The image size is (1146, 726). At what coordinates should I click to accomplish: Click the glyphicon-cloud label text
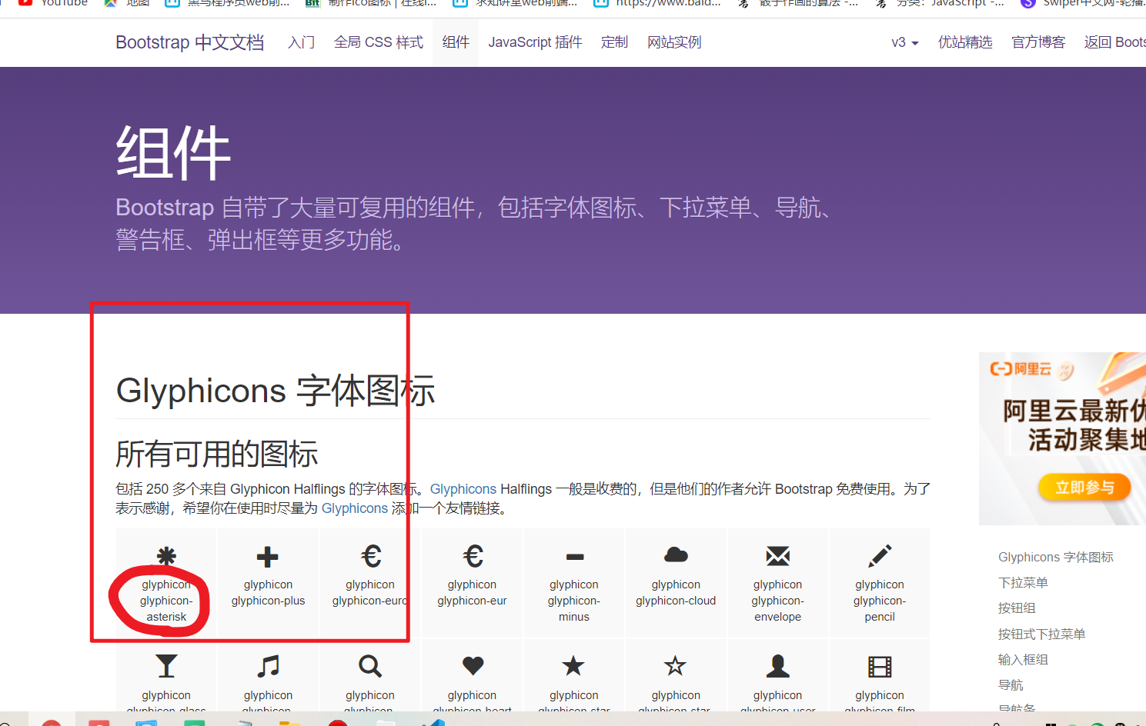click(x=676, y=601)
